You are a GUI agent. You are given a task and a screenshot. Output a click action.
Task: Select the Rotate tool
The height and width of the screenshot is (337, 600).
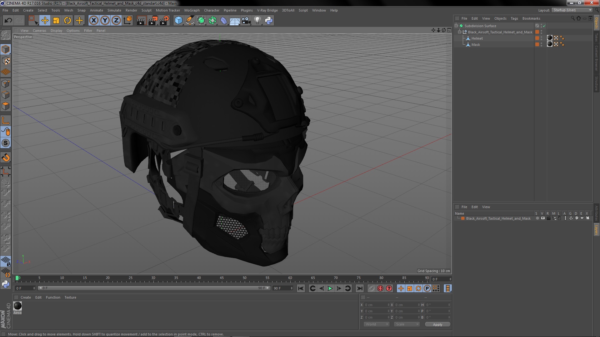pyautogui.click(x=67, y=21)
